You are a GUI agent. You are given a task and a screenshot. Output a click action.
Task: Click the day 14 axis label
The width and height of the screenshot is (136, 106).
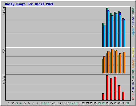[x=60, y=103]
